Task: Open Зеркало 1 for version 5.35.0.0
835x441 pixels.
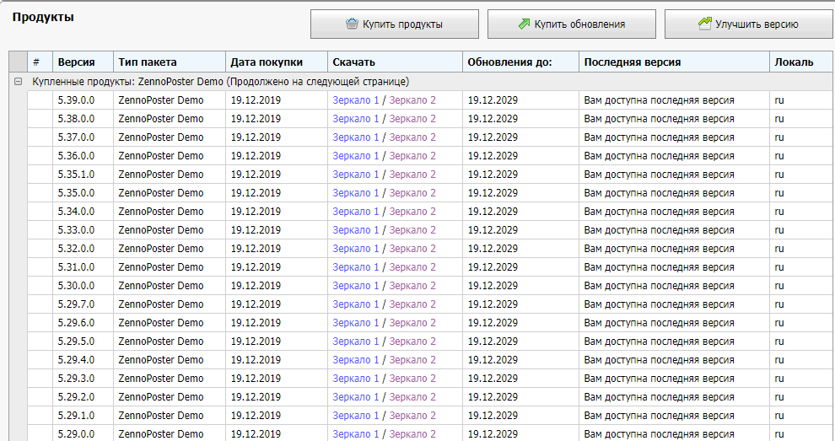Action: tap(356, 193)
